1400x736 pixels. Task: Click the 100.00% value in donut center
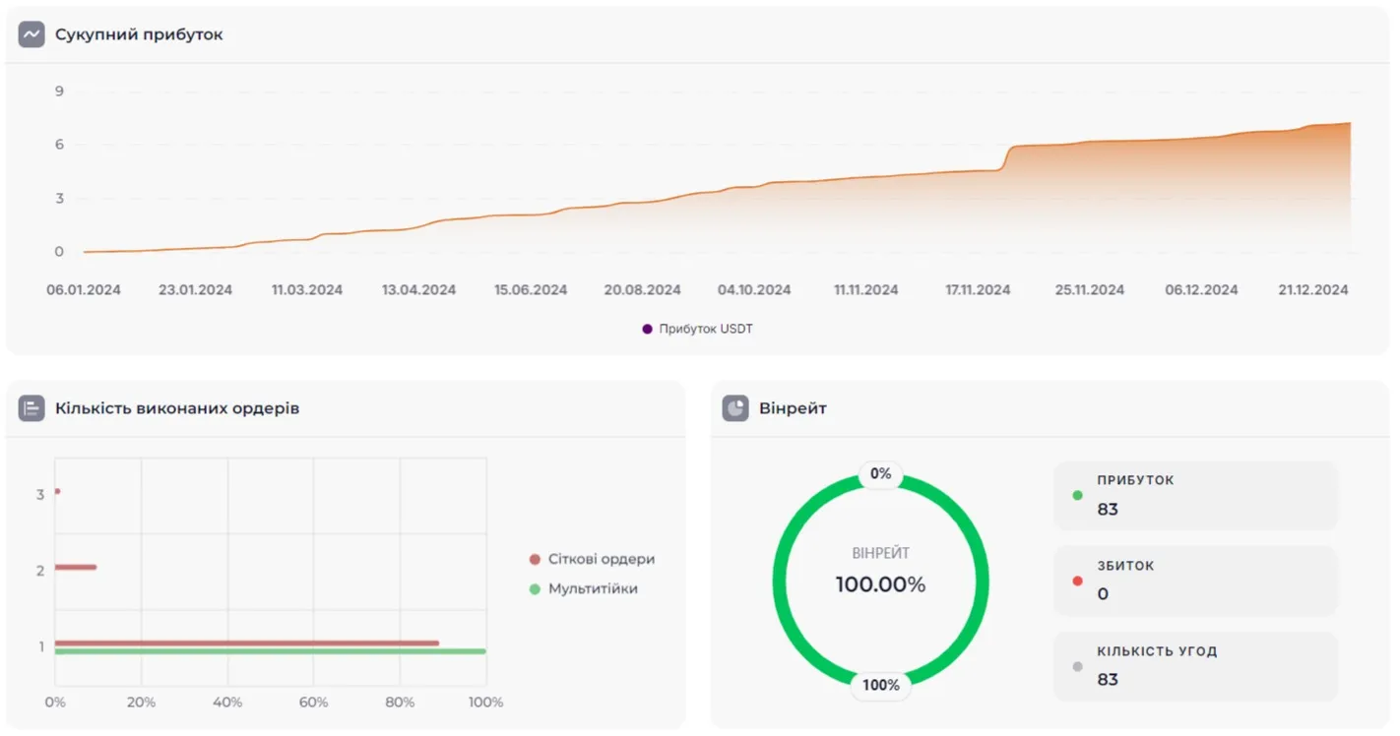click(880, 584)
